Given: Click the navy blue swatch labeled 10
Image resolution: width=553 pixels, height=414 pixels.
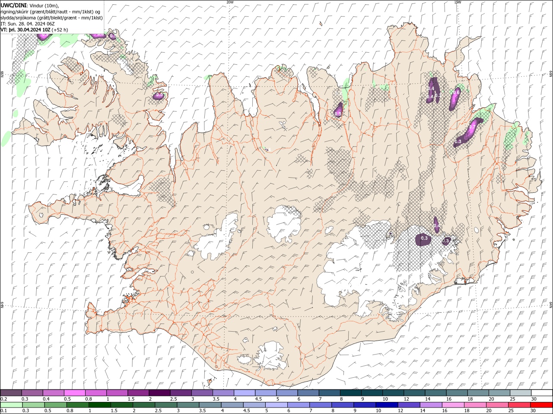Looking at the screenshot, I should pyautogui.click(x=386, y=405).
